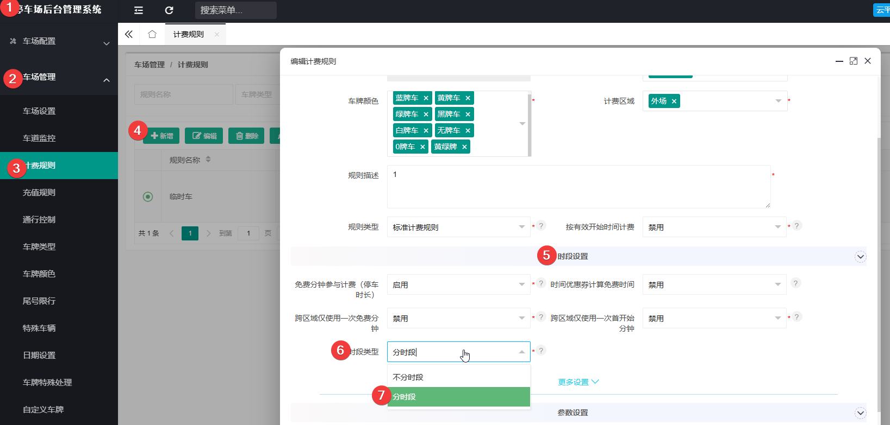Click the dialog's vertical scrollbar

click(x=879, y=244)
